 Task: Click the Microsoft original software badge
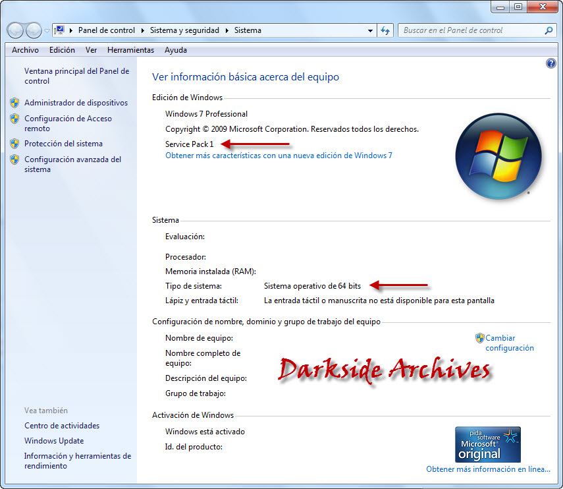pos(487,444)
